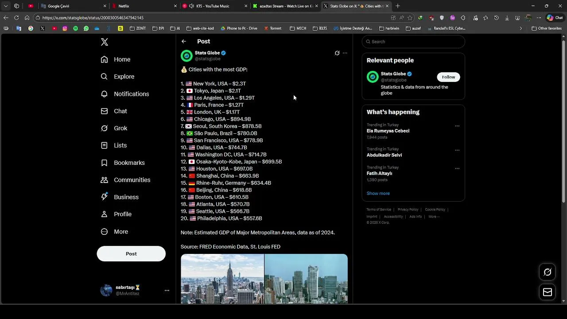Go back using the Post back arrow

point(184,41)
